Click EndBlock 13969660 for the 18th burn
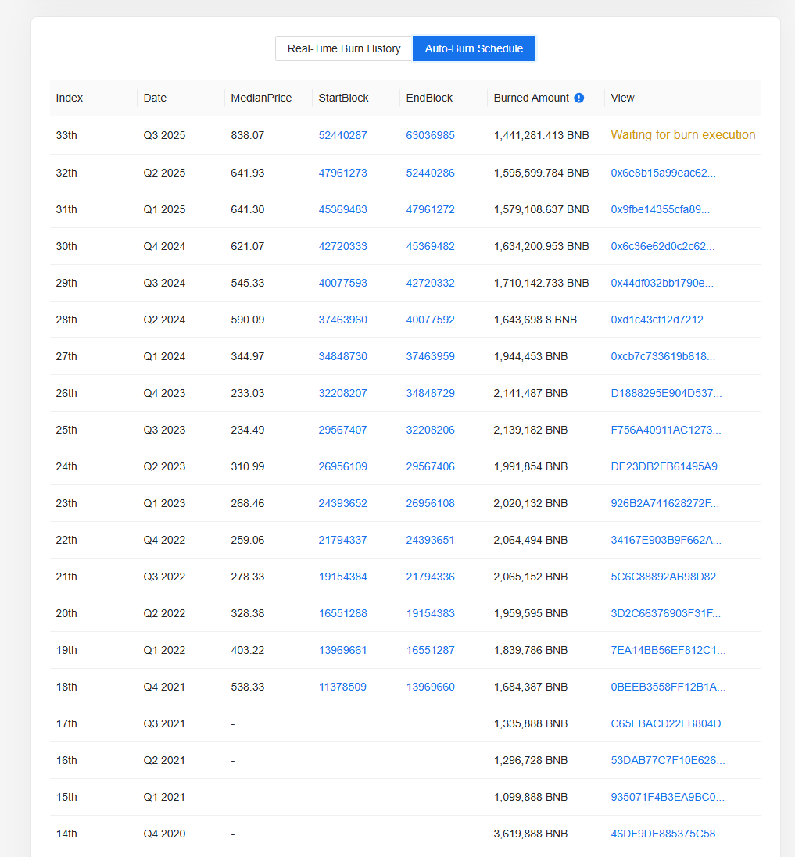The height and width of the screenshot is (857, 795). click(x=430, y=686)
